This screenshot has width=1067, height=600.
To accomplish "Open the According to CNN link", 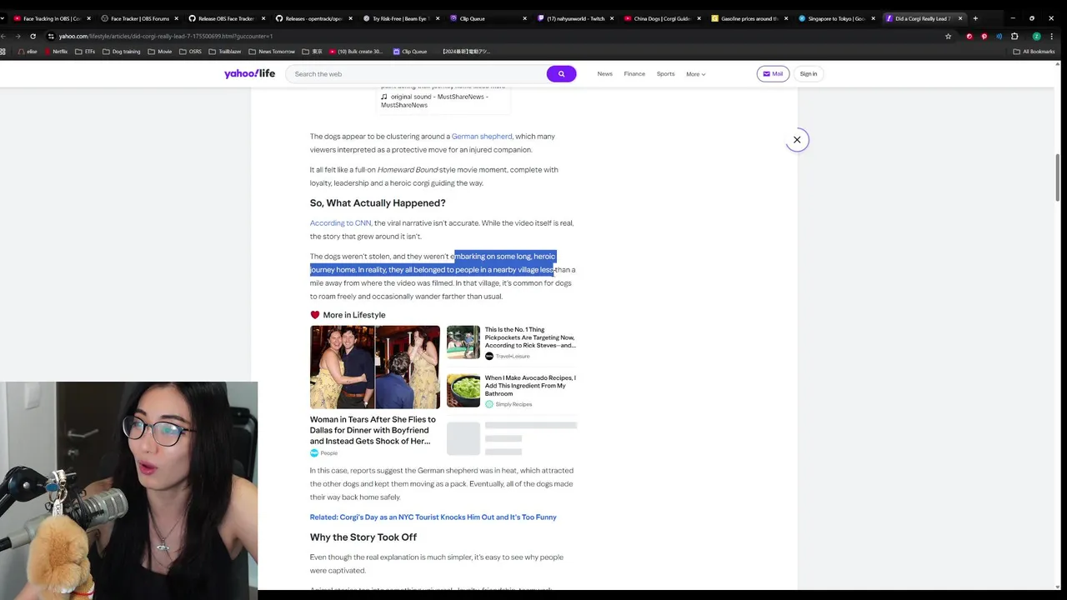I will click(340, 223).
